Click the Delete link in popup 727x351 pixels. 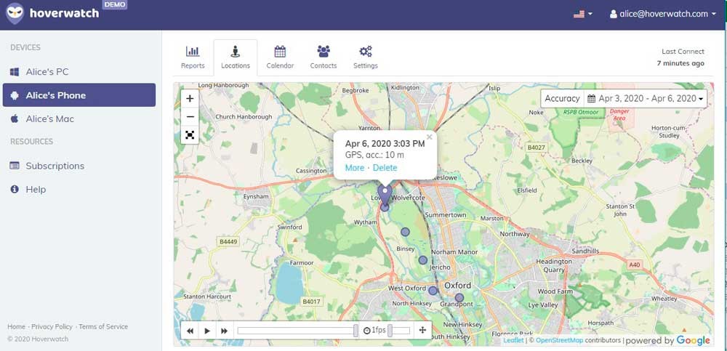pyautogui.click(x=385, y=167)
